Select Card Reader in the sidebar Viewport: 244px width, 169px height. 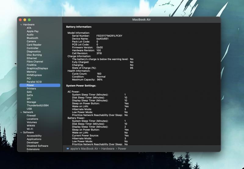click(34, 45)
